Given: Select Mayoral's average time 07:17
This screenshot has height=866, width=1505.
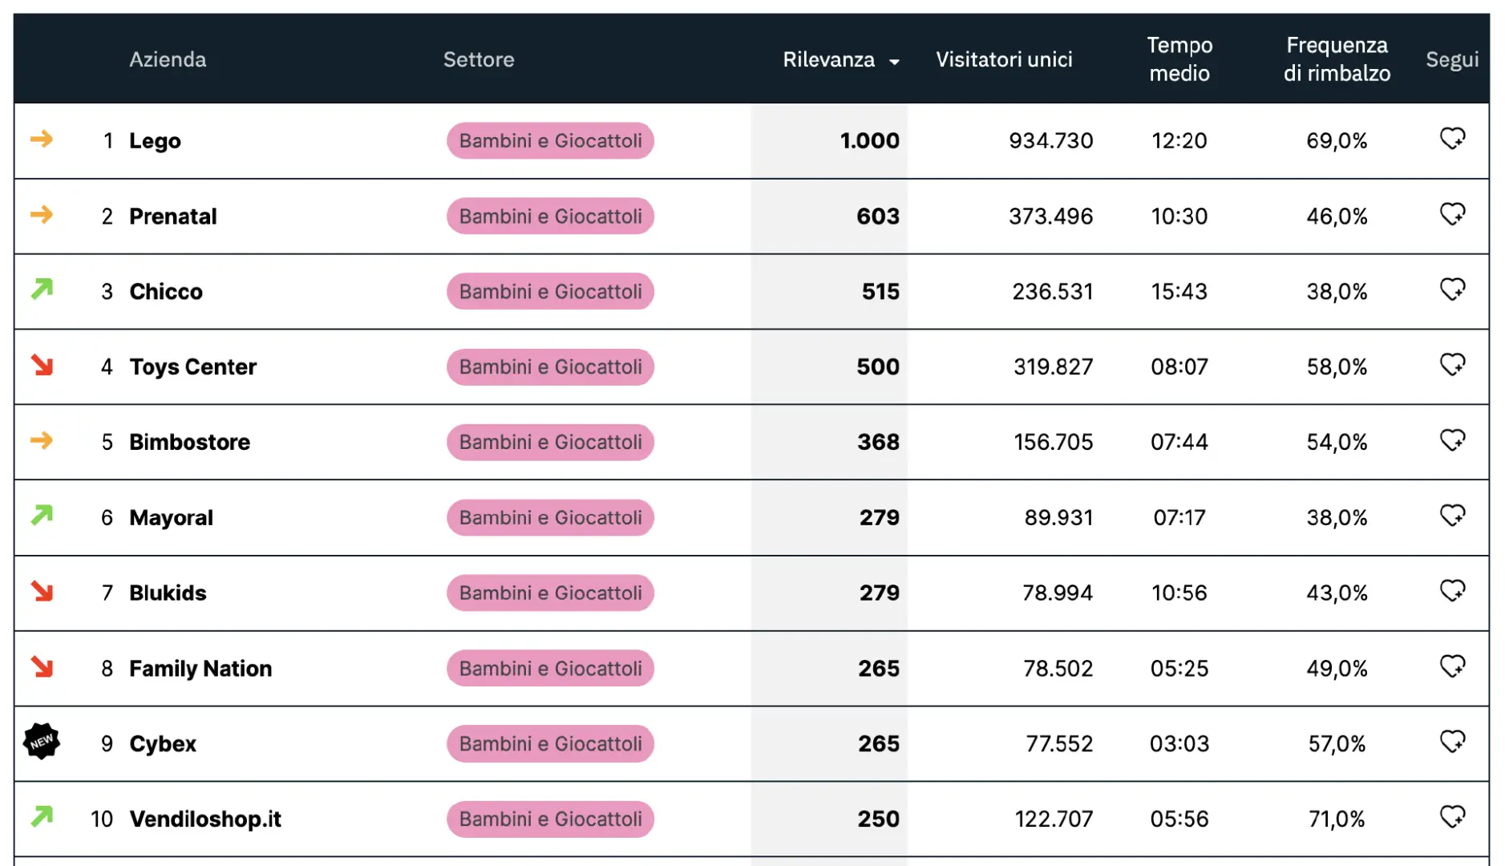Looking at the screenshot, I should point(1179,518).
